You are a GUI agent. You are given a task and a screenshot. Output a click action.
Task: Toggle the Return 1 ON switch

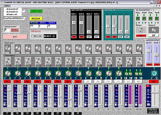(x=141, y=36)
